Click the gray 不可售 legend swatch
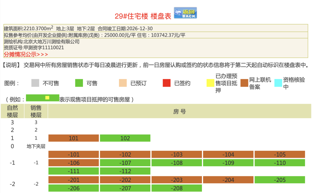Image resolution: width=312 pixels, height=193 pixels. click(x=35, y=83)
